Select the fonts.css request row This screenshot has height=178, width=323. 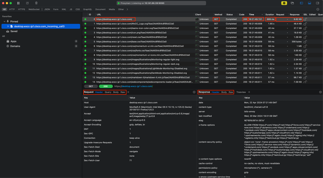202,51
